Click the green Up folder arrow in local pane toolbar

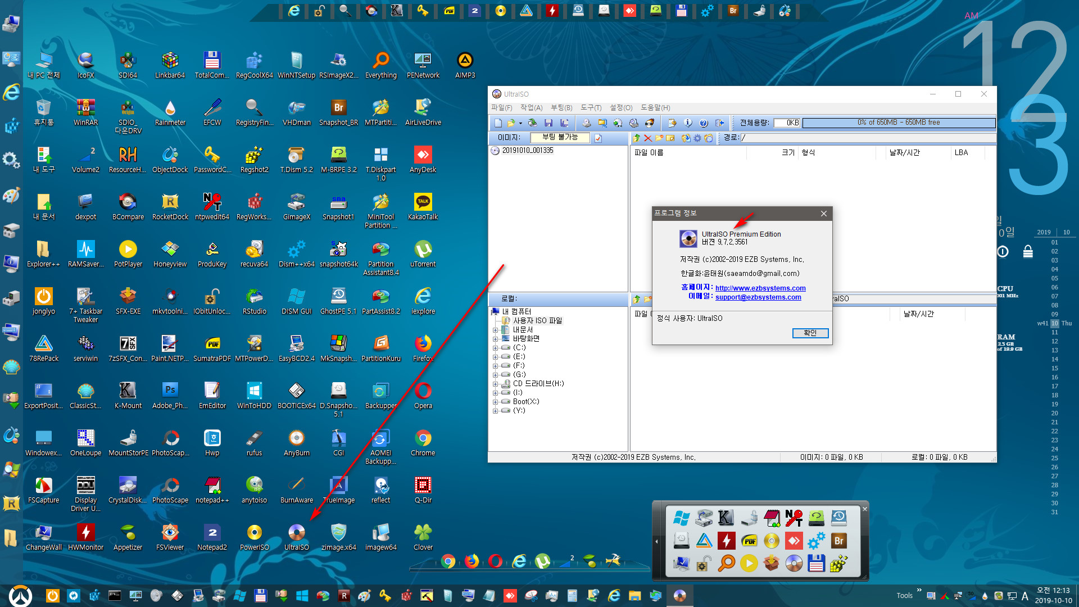pos(636,299)
